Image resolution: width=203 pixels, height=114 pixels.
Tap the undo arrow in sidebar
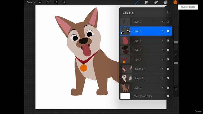[x=176, y=89]
